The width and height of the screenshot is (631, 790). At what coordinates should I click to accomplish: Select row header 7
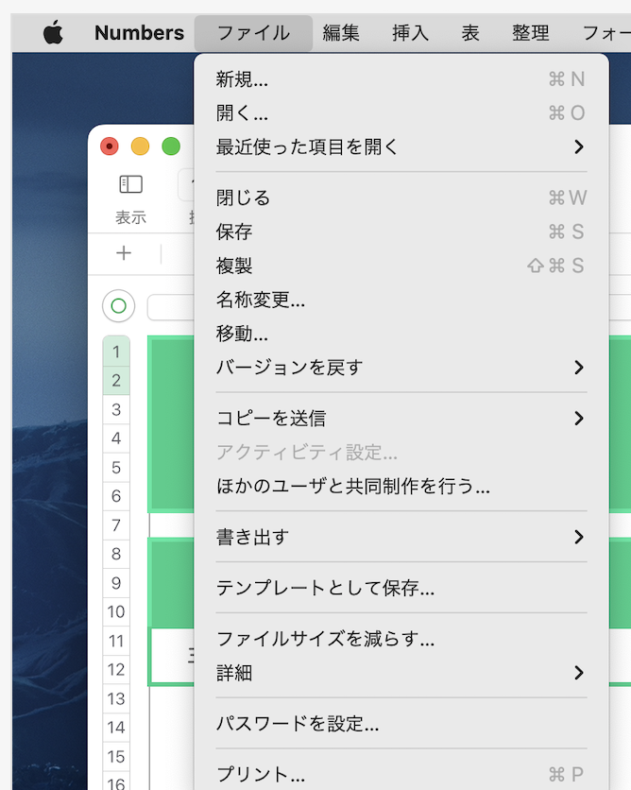pos(116,525)
